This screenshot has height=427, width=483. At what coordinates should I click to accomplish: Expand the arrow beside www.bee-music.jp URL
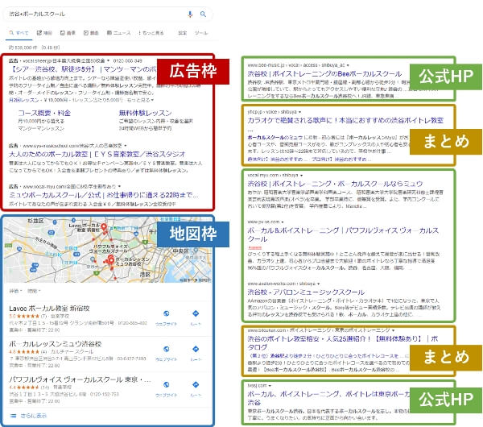pos(348,65)
